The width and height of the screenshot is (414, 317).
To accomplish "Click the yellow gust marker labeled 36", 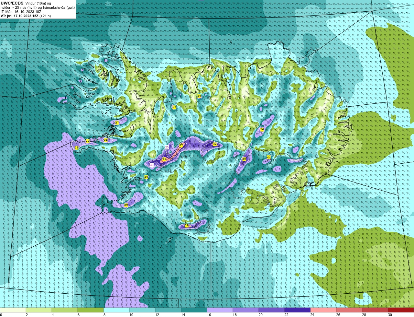I will [164, 159].
